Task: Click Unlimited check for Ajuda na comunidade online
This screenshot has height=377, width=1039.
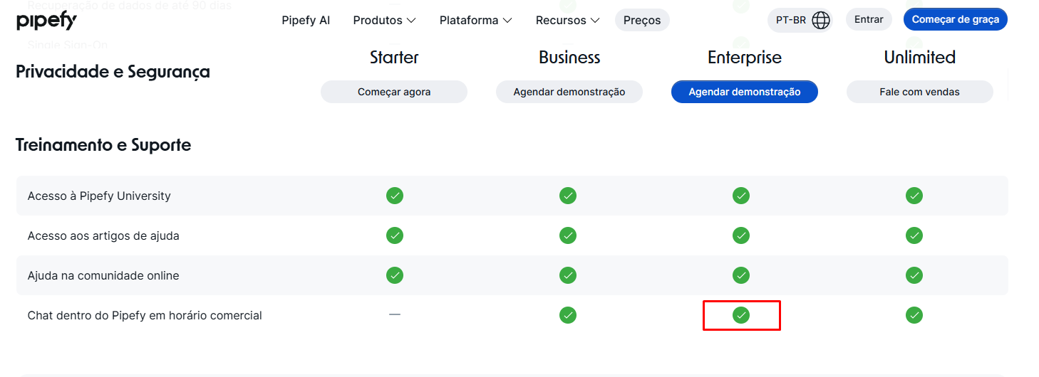Action: click(914, 275)
